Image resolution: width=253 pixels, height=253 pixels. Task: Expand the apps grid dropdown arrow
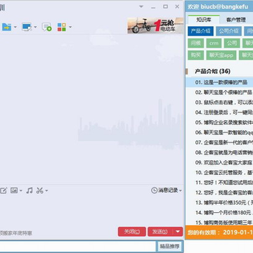(70, 27)
